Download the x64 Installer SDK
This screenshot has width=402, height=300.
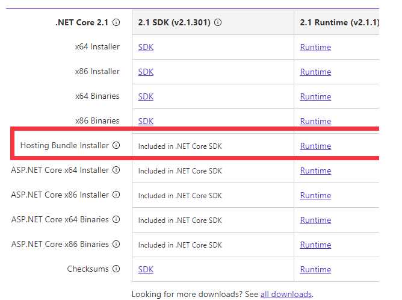click(146, 47)
